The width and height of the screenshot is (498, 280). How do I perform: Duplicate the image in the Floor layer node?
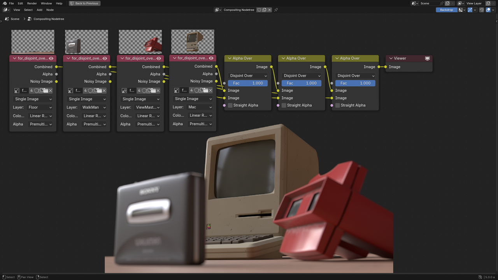(41, 91)
